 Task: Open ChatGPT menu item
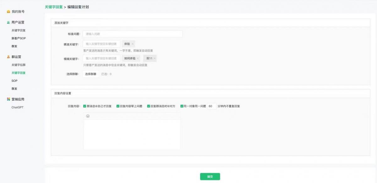(x=18, y=107)
